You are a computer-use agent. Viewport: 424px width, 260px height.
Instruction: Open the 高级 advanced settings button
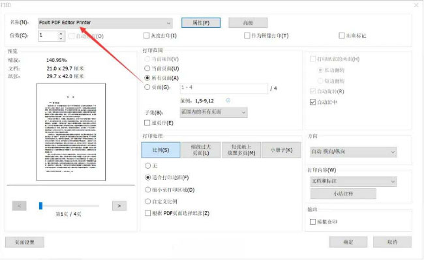pyautogui.click(x=248, y=23)
